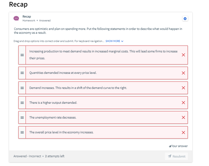The width and height of the screenshot is (209, 166).
Task: Click paper plane icon beside 'Your answer'
Action: (170, 146)
